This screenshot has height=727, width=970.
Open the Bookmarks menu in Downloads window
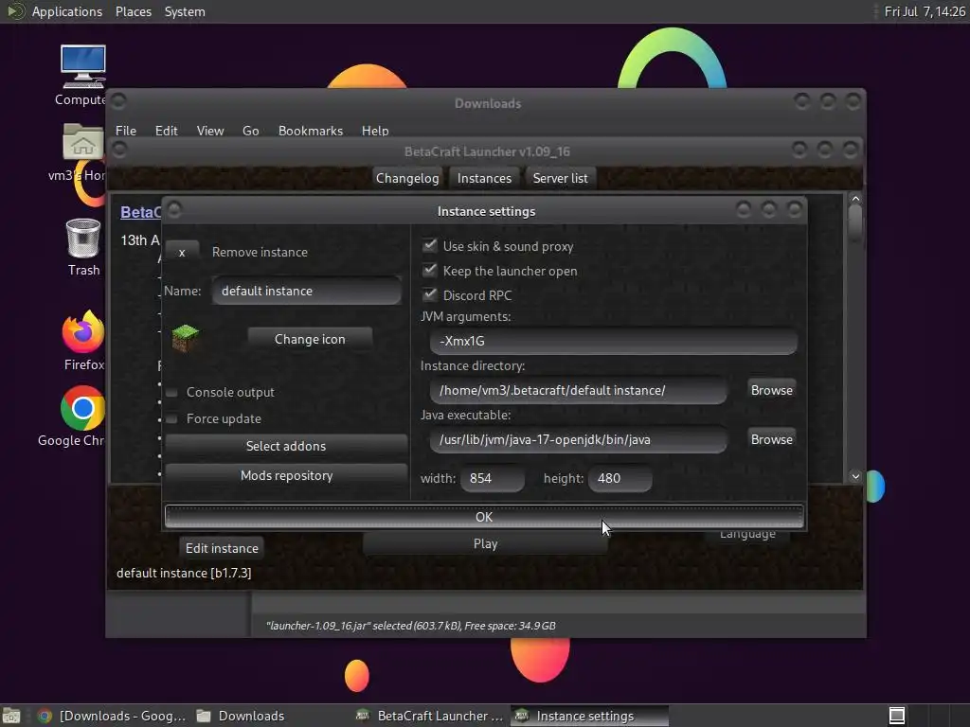[x=311, y=131]
